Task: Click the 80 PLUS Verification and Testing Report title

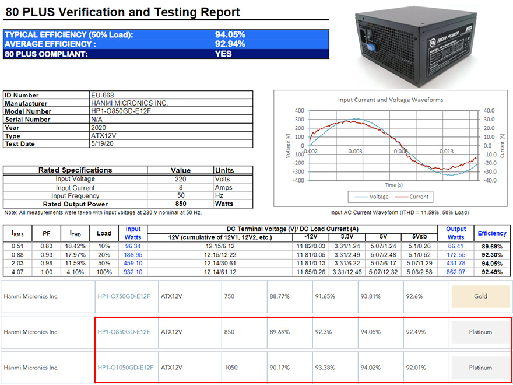Action: pyautogui.click(x=123, y=12)
